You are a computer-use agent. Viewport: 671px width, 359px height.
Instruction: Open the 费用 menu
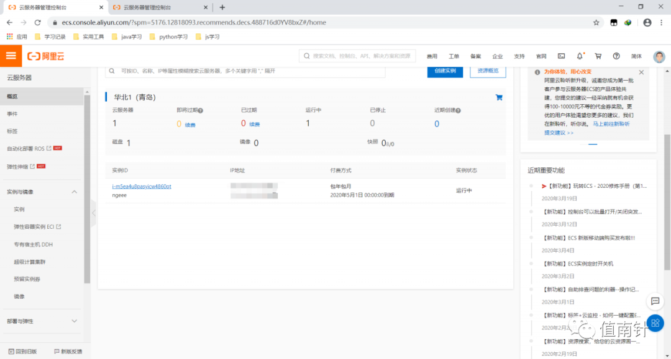[432, 56]
